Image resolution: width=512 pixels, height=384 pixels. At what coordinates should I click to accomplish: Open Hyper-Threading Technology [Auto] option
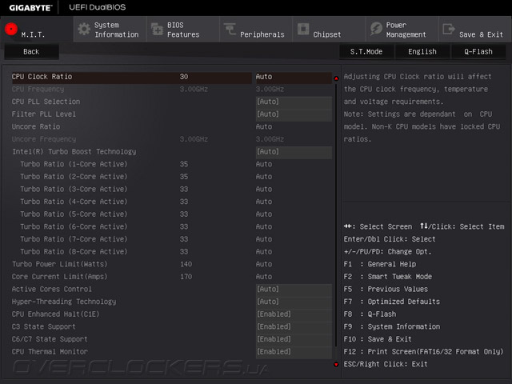coord(294,302)
